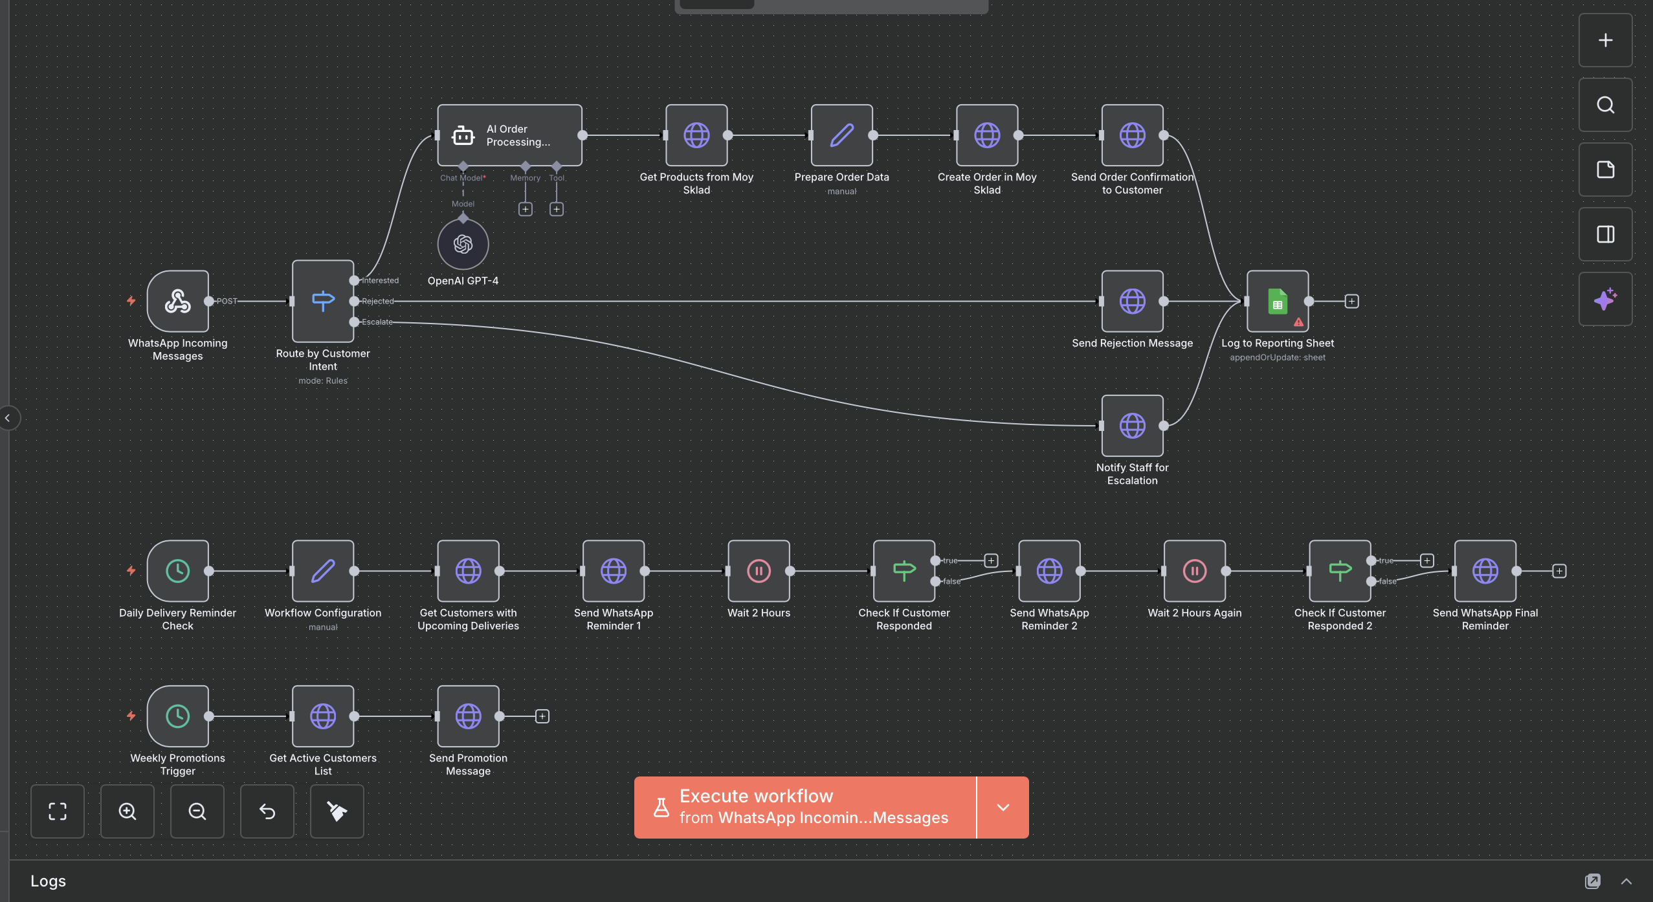Image resolution: width=1653 pixels, height=902 pixels.
Task: Open Notify Staff for Escalation node
Action: click(1132, 426)
